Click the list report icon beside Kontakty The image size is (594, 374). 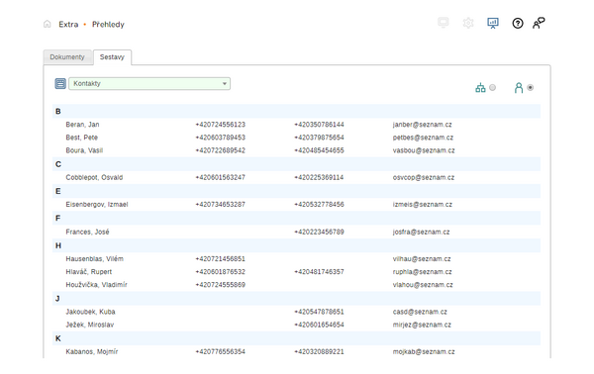coord(60,83)
